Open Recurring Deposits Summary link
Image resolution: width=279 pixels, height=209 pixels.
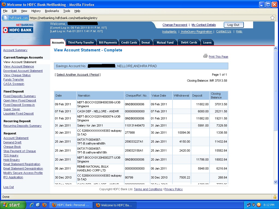(x=22, y=126)
